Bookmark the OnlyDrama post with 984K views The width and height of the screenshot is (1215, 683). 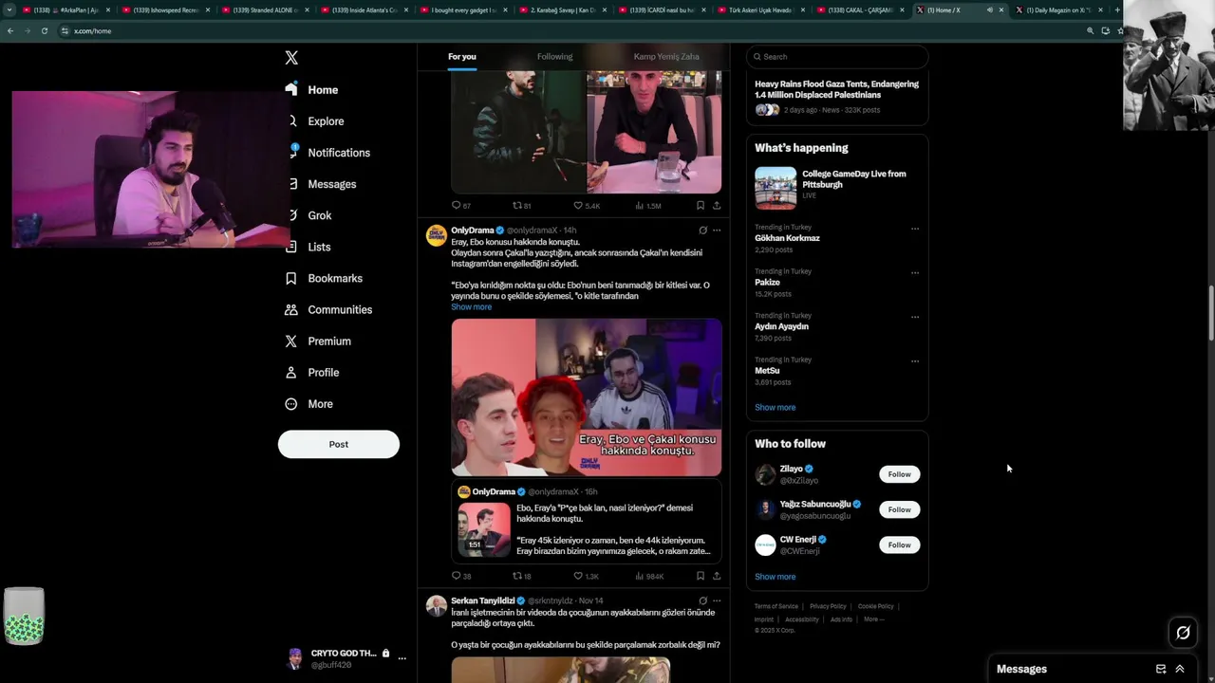tap(701, 576)
